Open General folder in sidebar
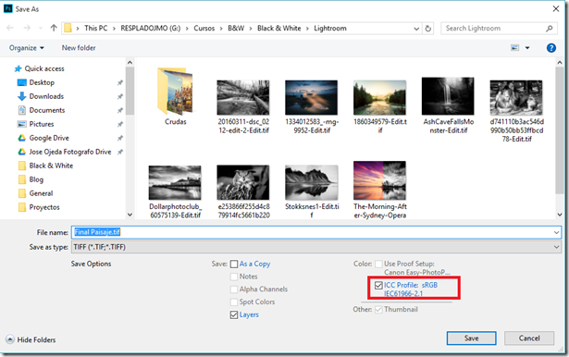The width and height of the screenshot is (569, 357). point(41,193)
